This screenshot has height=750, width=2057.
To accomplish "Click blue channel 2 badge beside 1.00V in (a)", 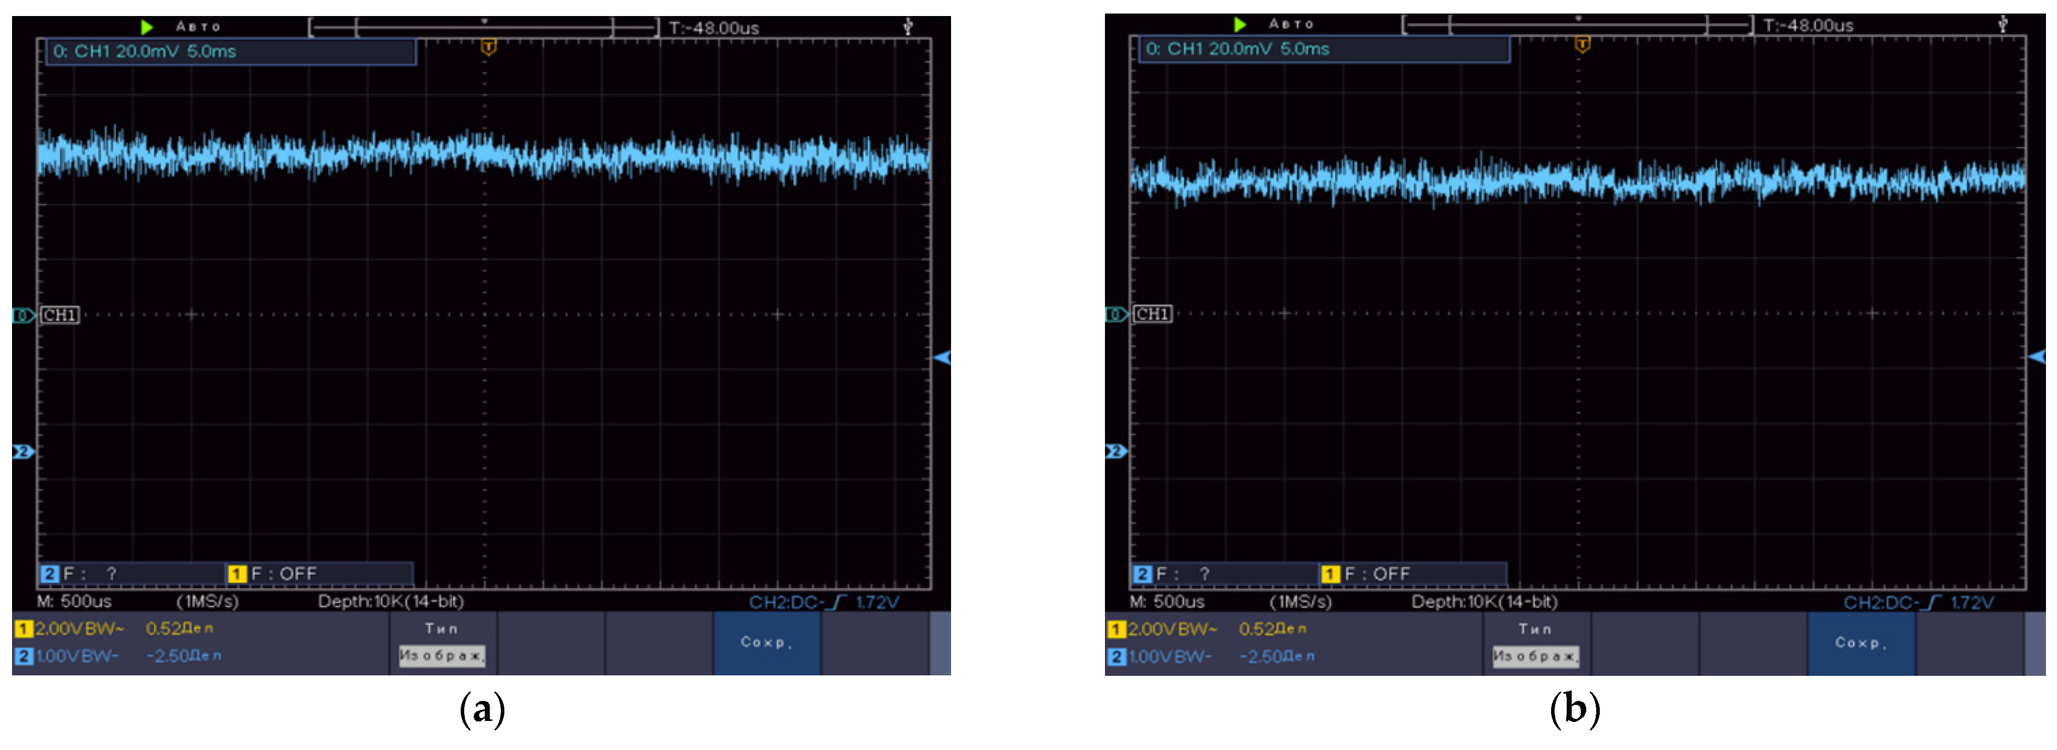I will [x=23, y=657].
